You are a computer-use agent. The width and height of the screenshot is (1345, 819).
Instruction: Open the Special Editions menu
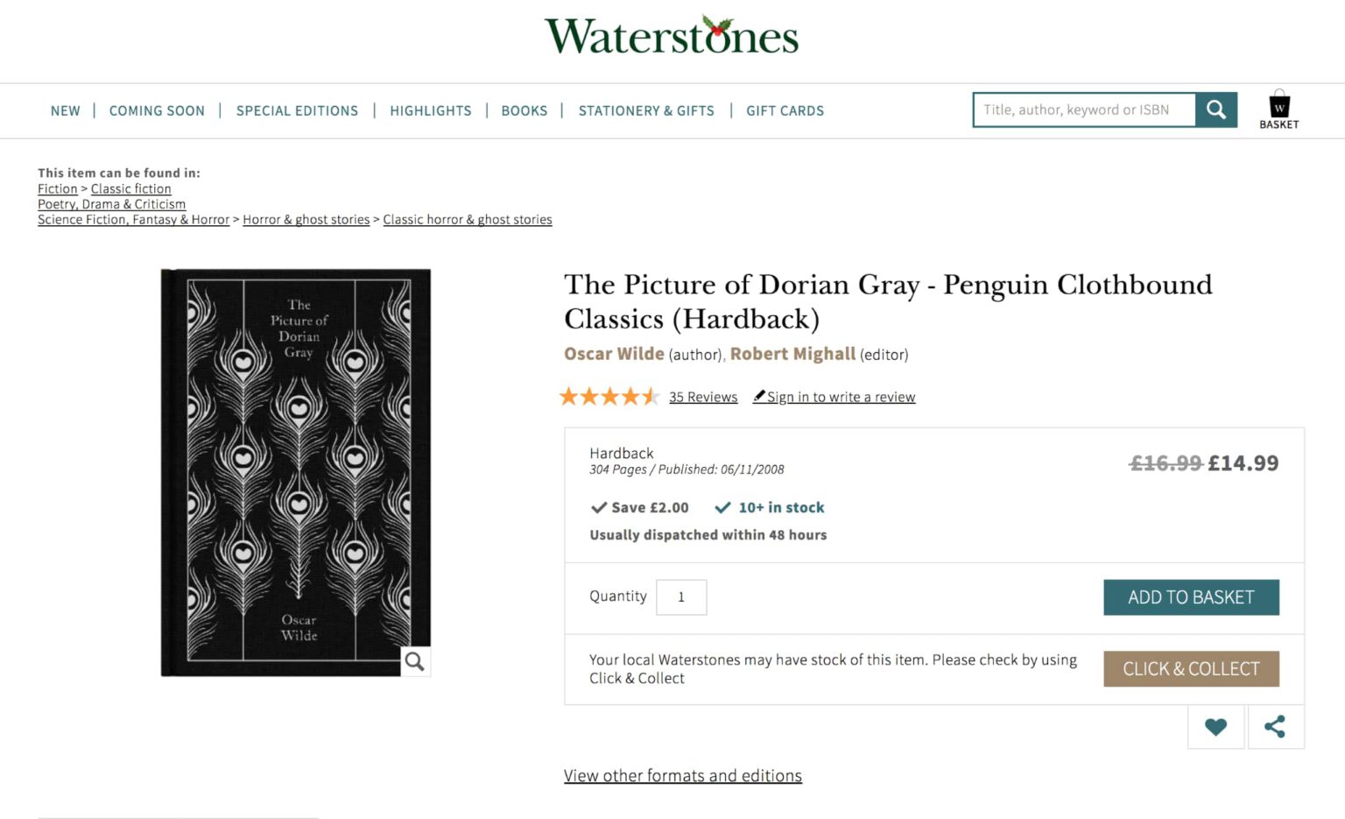(297, 111)
